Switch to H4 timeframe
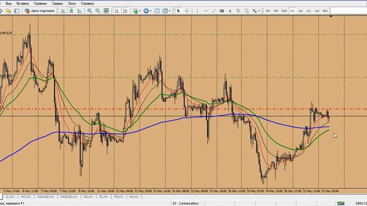This screenshot has height=206, width=367. [x=300, y=11]
